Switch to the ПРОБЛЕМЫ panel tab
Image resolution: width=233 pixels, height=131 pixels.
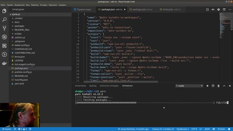(x=80, y=86)
